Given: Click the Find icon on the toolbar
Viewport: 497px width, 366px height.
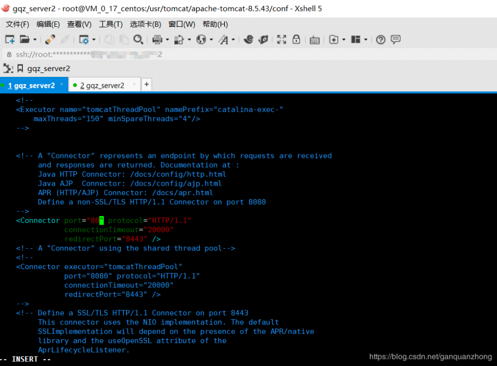Looking at the screenshot, I should (x=139, y=39).
